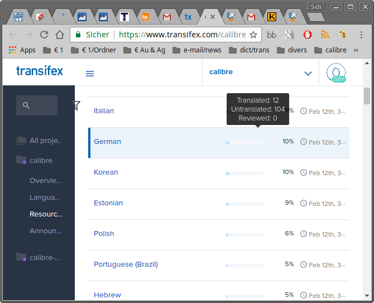
Task: Open the user avatar profile with 50+ badge
Action: pyautogui.click(x=336, y=73)
